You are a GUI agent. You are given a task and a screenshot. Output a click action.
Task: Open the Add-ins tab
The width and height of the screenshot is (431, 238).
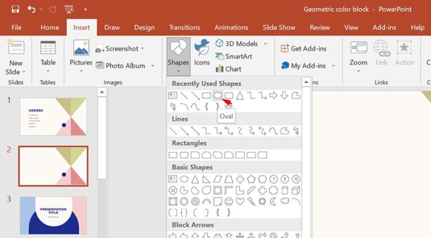(385, 27)
